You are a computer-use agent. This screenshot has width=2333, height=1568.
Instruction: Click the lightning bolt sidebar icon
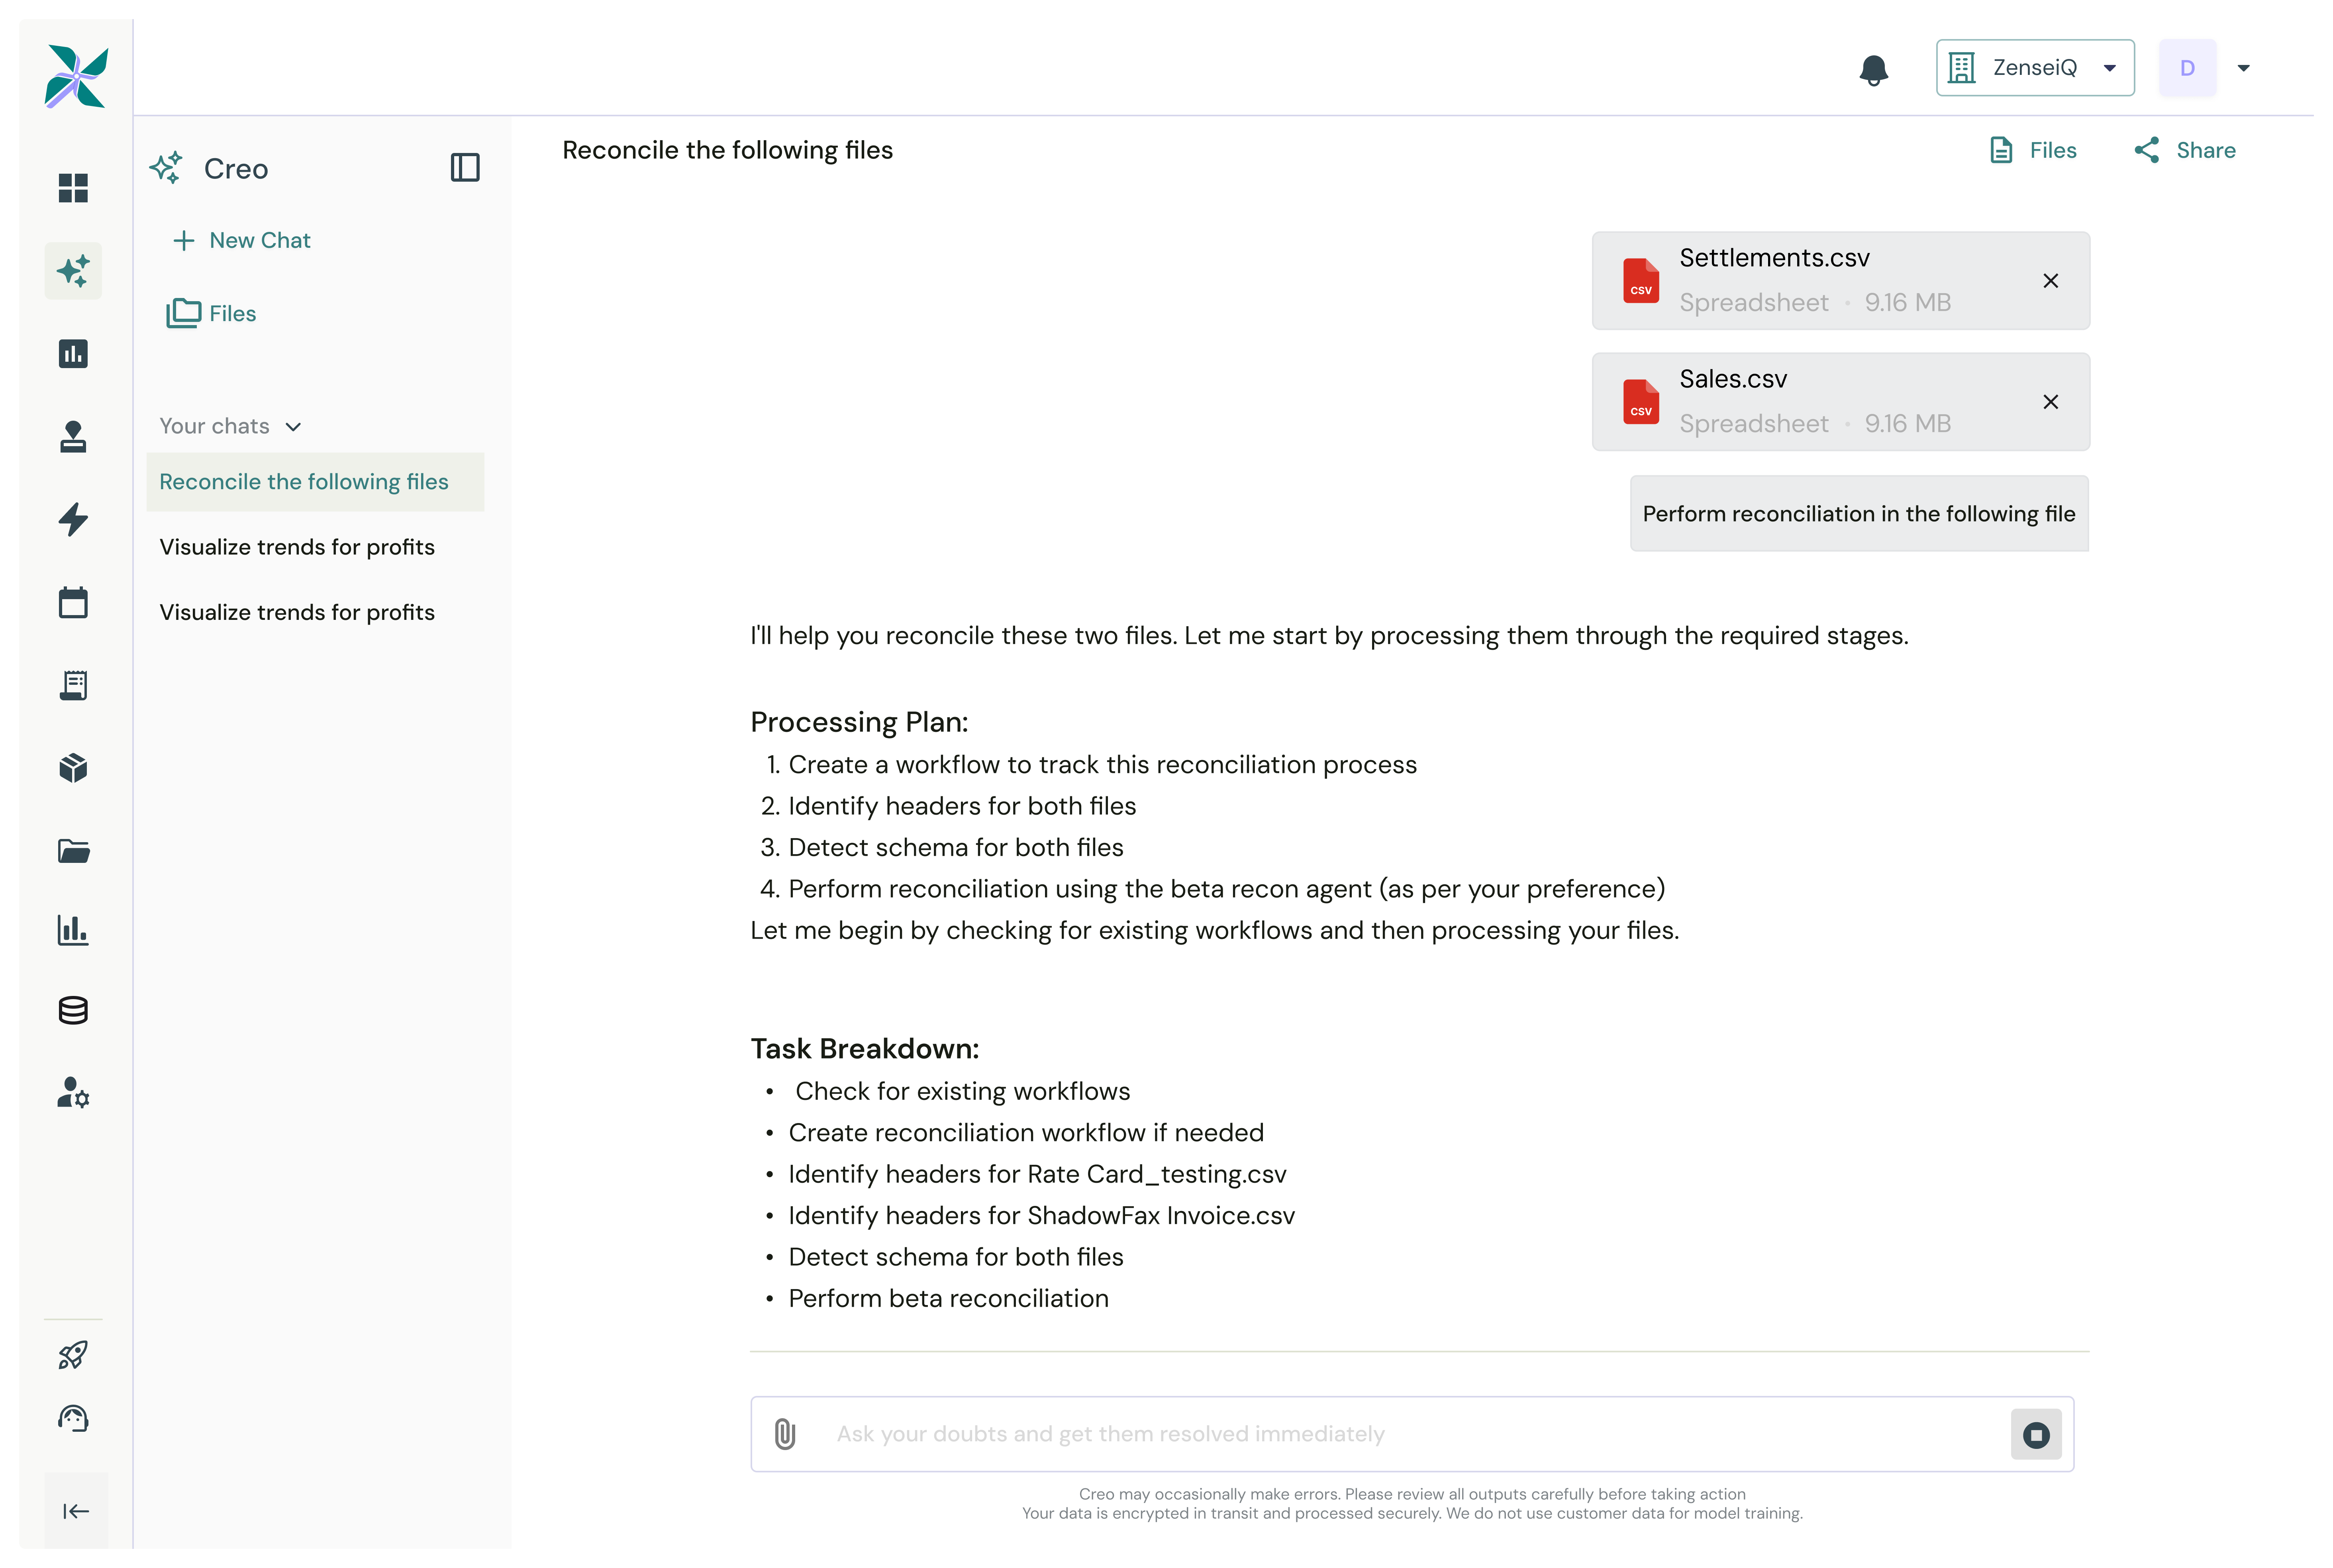coord(73,520)
